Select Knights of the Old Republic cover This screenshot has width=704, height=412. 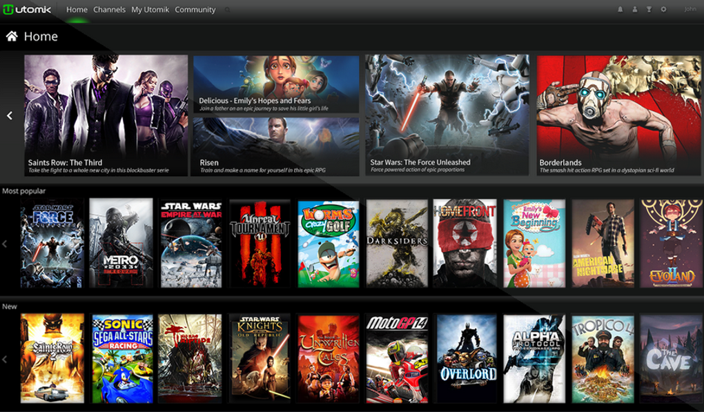pyautogui.click(x=260, y=358)
